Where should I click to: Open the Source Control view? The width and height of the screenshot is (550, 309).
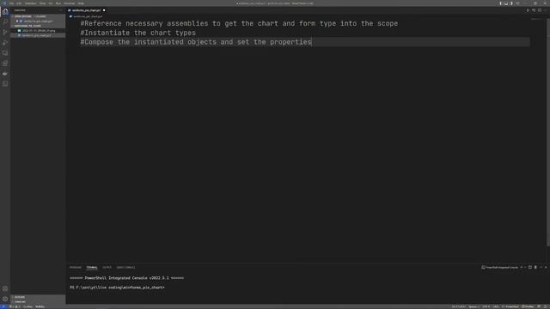pos(5,33)
